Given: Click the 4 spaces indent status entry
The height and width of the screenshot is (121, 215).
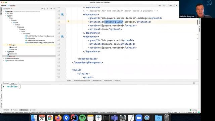Looking at the screenshot, I should [x=189, y=112].
